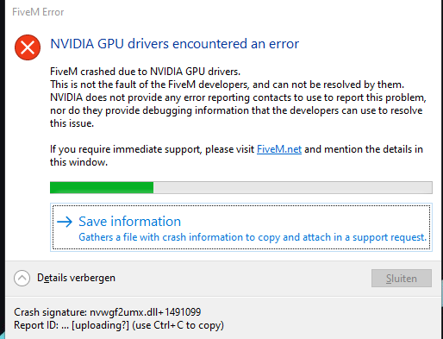
Task: Click the green filled part of progress bar
Action: [102, 187]
